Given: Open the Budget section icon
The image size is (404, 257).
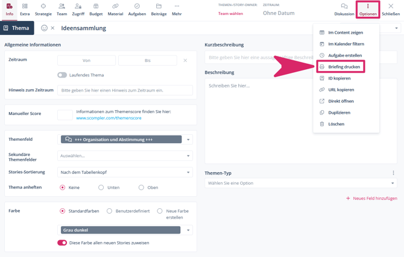Looking at the screenshot, I should (96, 7).
